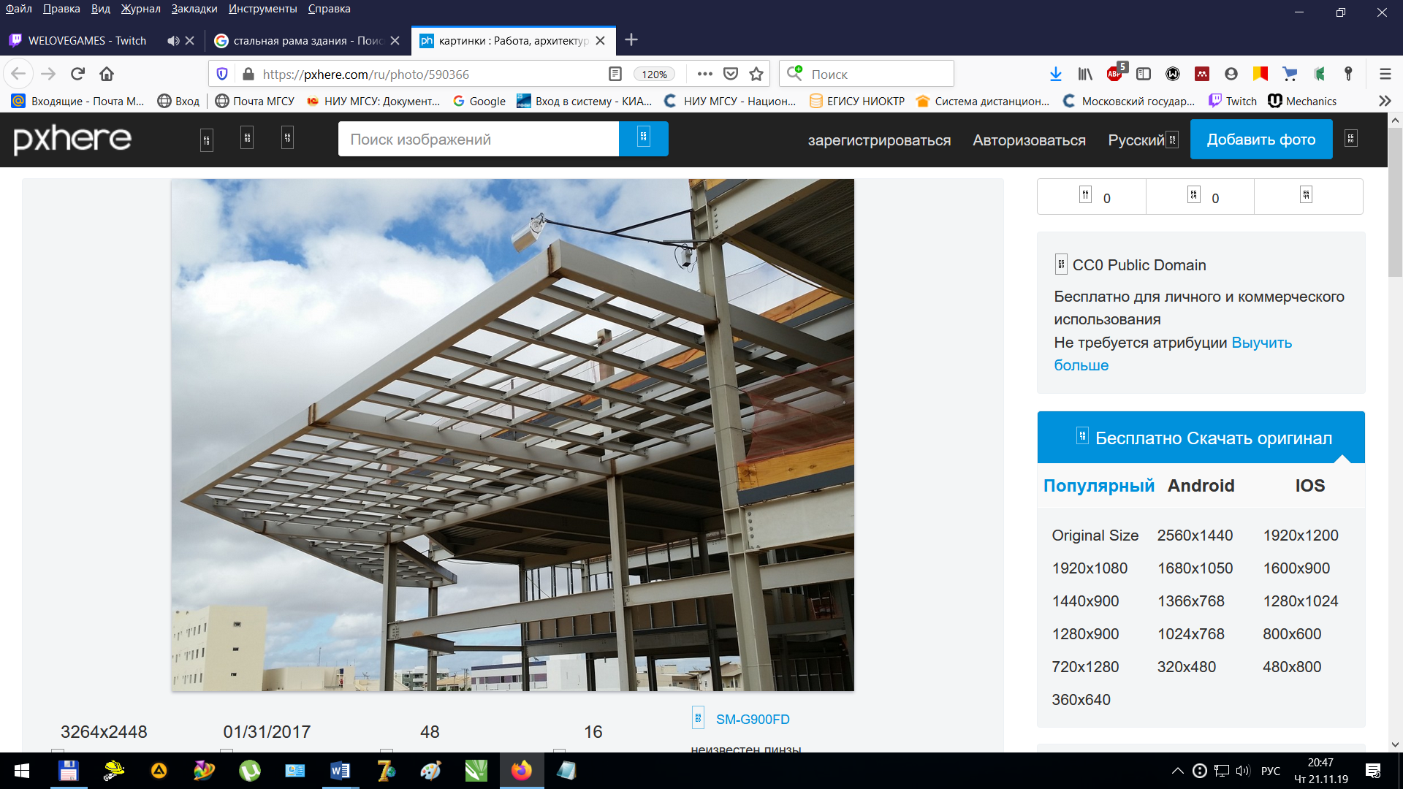
Task: Open the Русский language dropdown
Action: click(1143, 140)
